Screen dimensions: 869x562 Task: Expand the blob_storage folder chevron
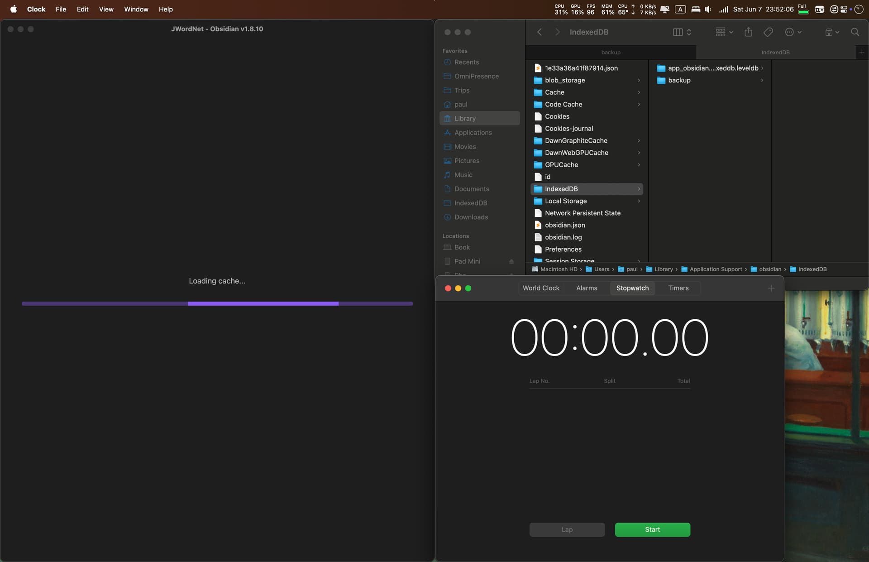point(639,80)
